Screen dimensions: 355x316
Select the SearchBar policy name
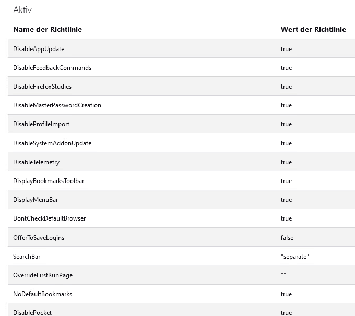27,257
